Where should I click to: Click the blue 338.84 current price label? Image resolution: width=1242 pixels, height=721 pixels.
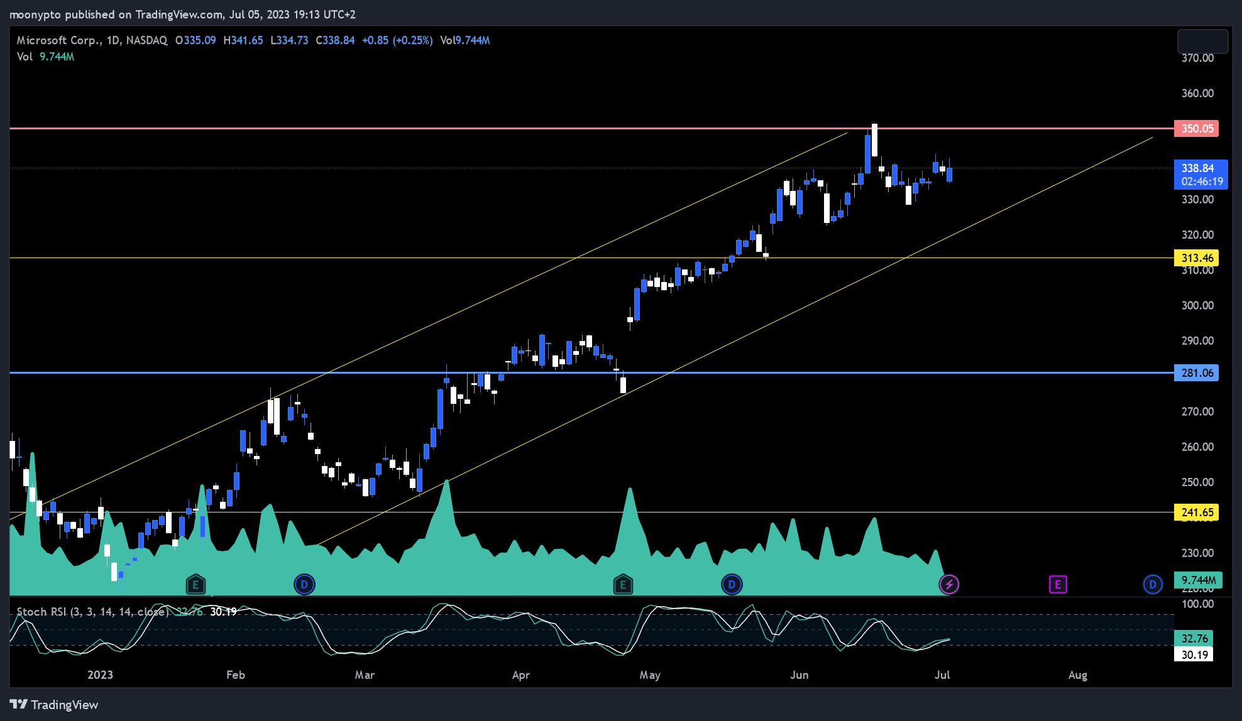click(x=1201, y=168)
